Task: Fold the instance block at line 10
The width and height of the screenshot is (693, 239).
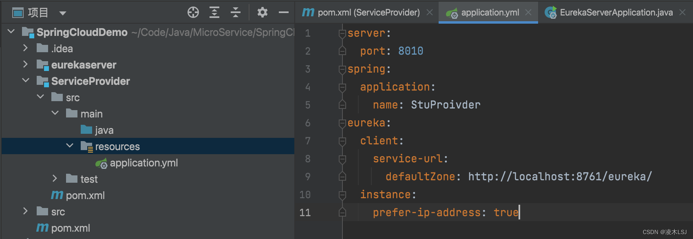Action: tap(342, 195)
